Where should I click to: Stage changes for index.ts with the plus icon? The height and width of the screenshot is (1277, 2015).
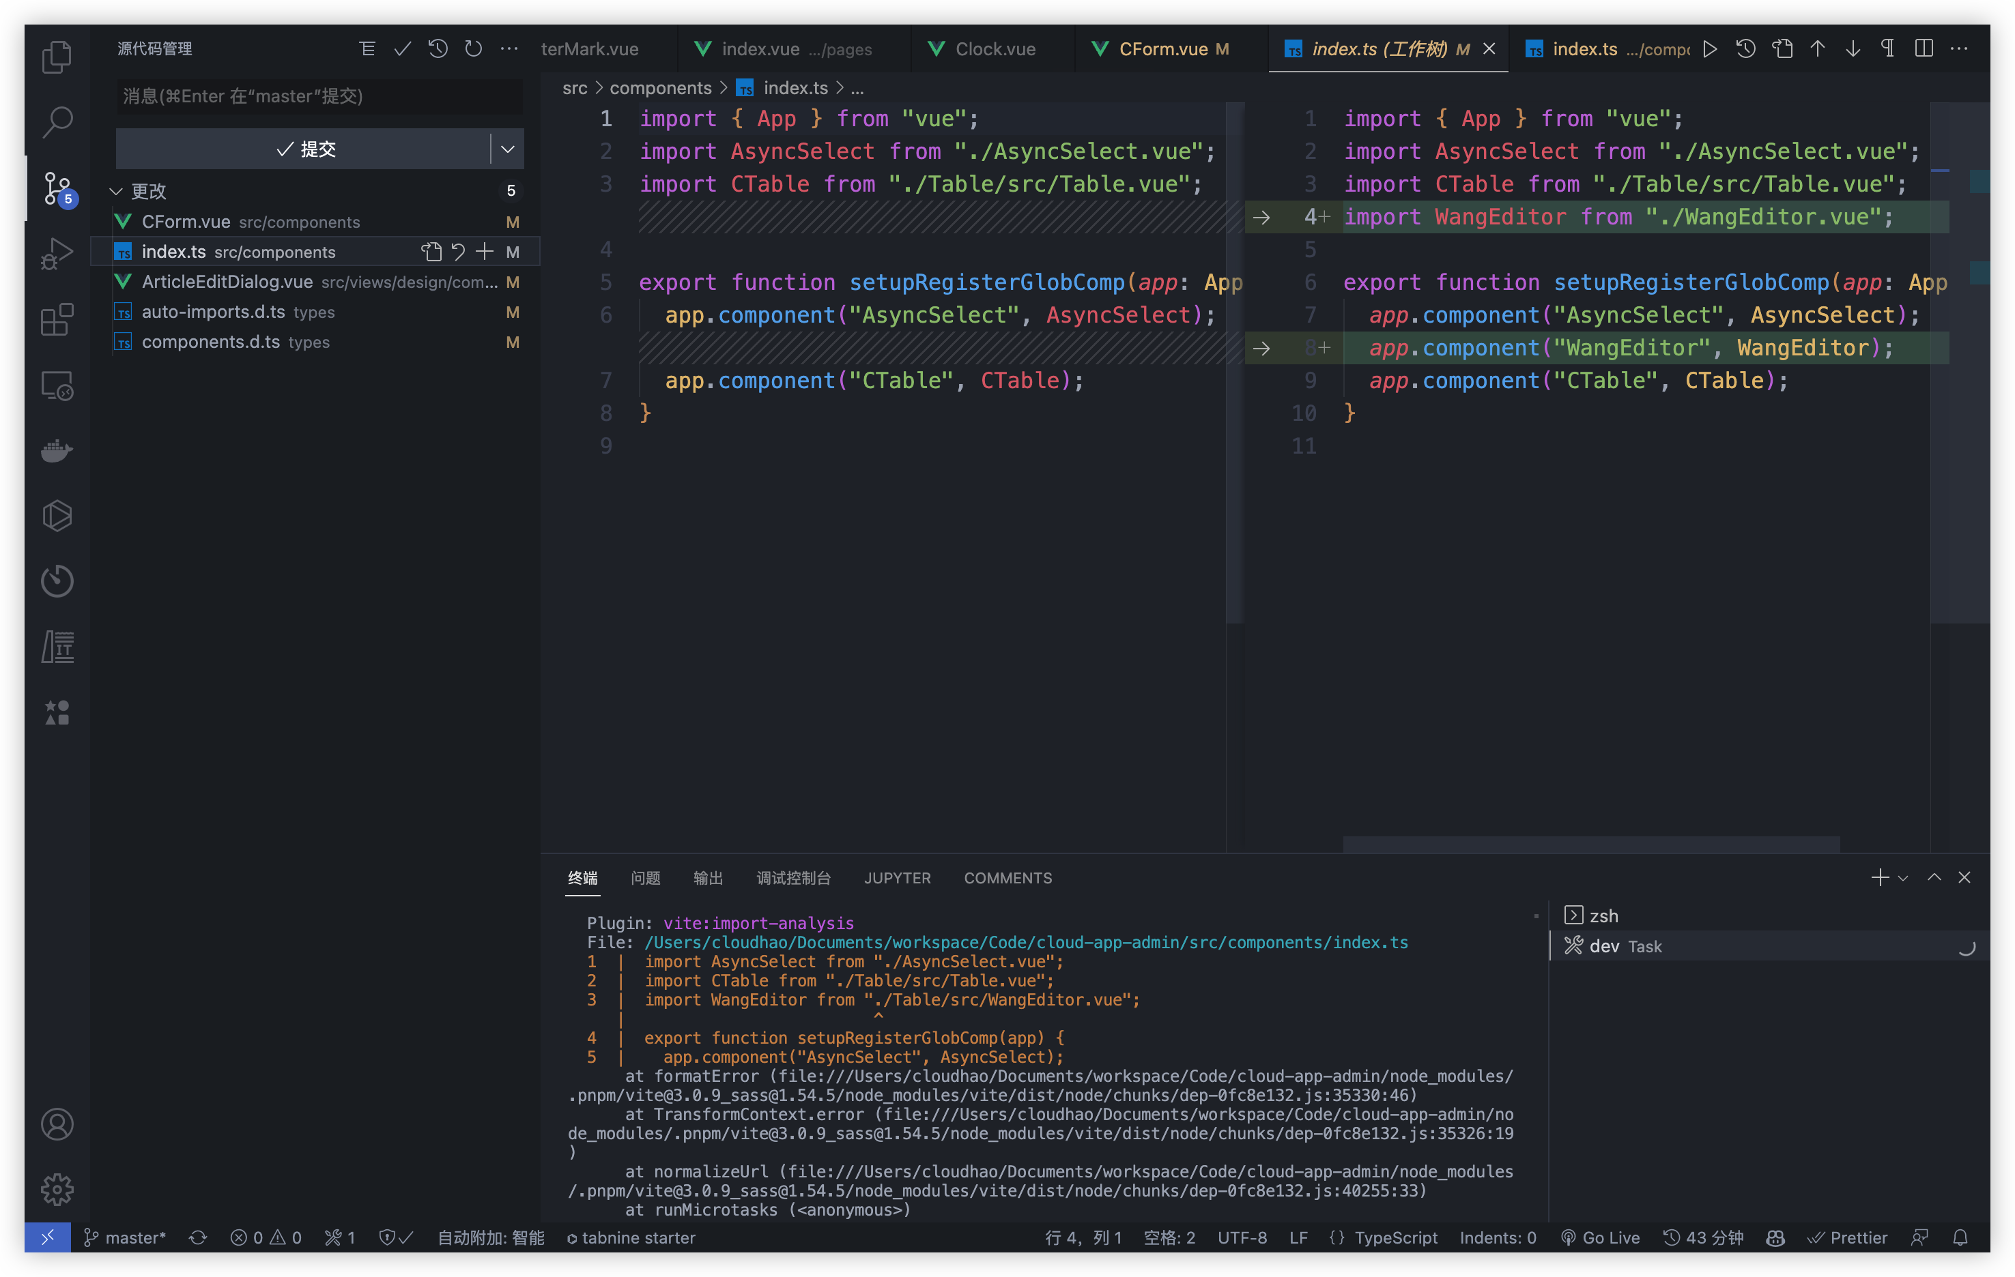pyautogui.click(x=485, y=252)
